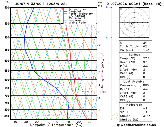
Task: Click the Surface Temp value 27.2
Action: pyautogui.click(x=146, y=58)
